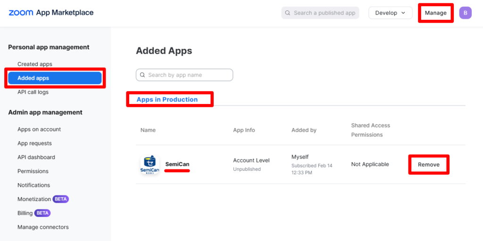Select the Apps in Production tab
Screen dimensions: 483x241
point(167,99)
